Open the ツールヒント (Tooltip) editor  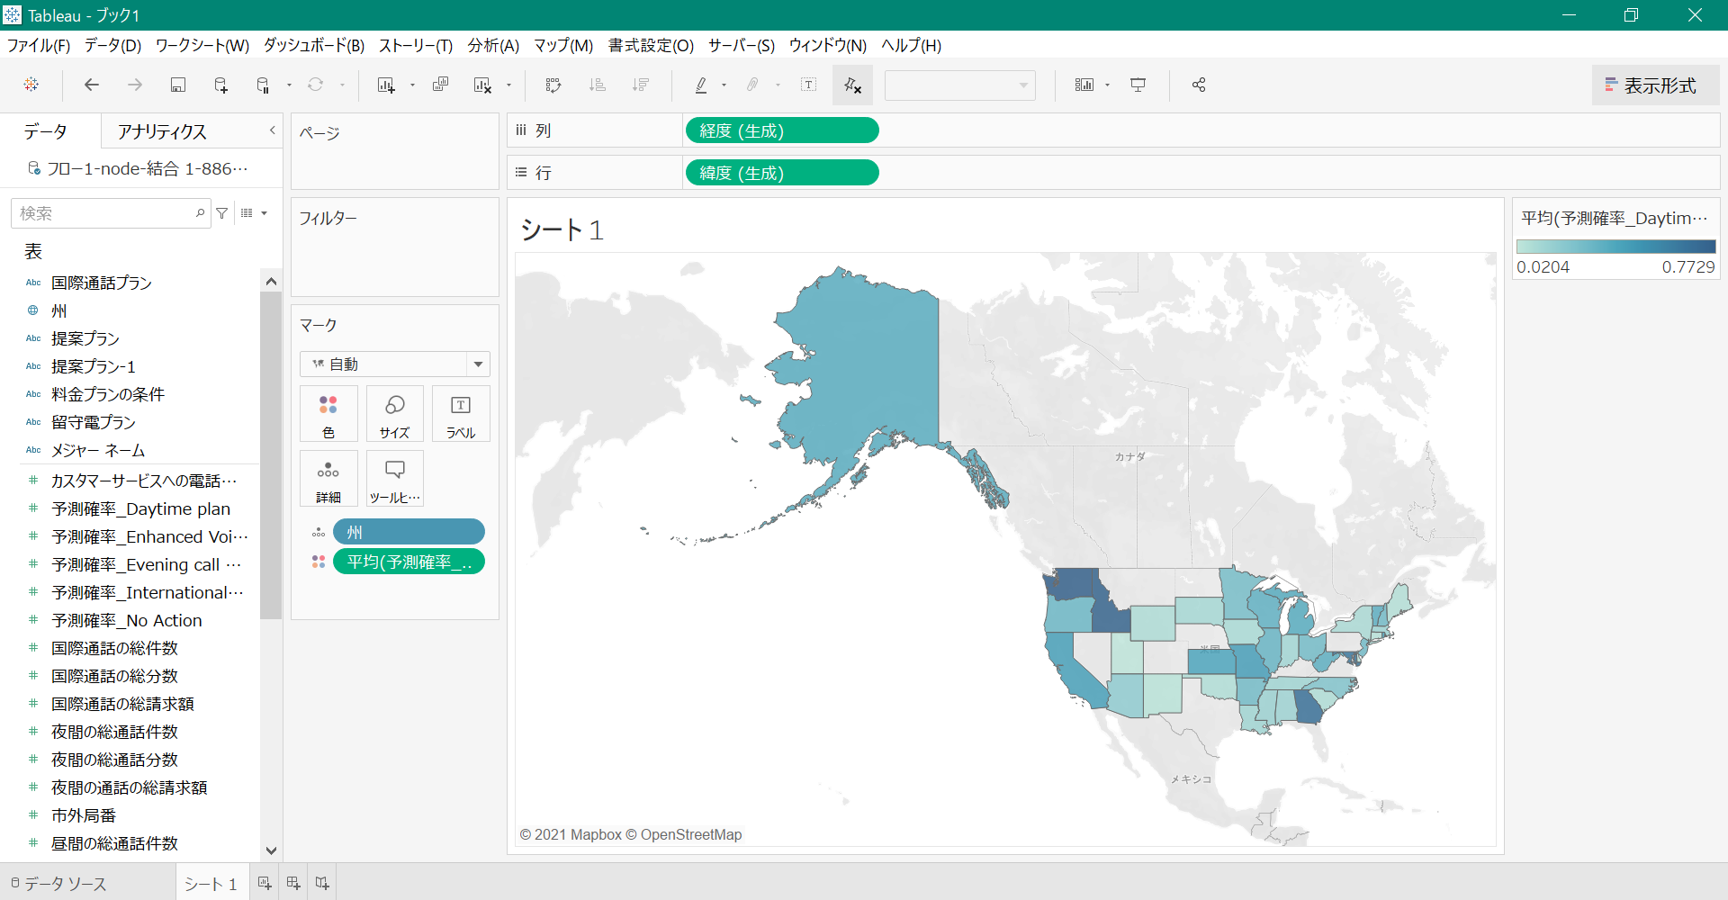394,478
